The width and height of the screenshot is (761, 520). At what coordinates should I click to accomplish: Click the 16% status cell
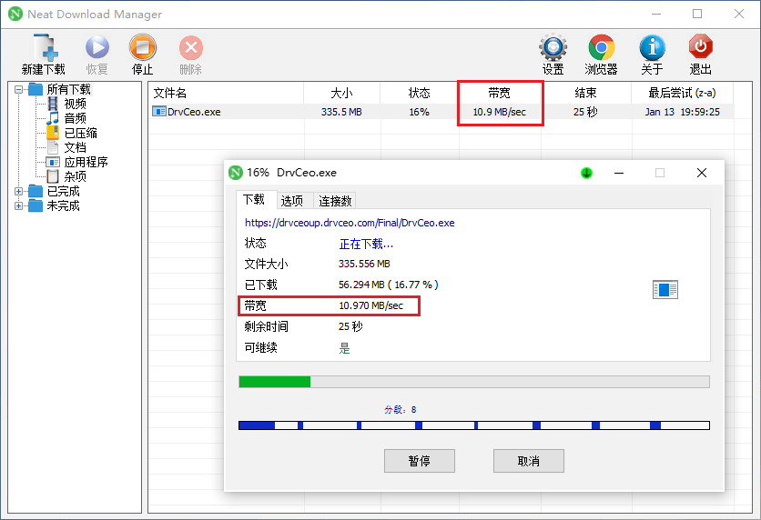click(x=419, y=112)
